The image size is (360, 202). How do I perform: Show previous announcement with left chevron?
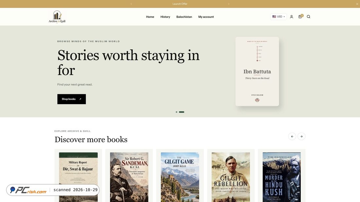pos(131,4)
